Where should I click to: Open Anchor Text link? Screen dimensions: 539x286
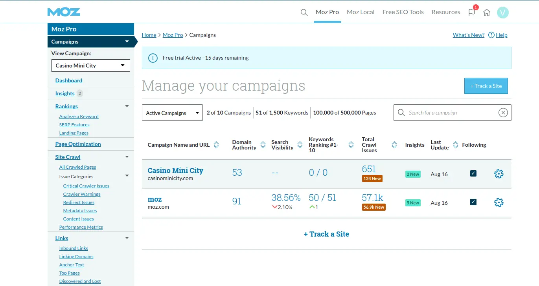(72, 265)
